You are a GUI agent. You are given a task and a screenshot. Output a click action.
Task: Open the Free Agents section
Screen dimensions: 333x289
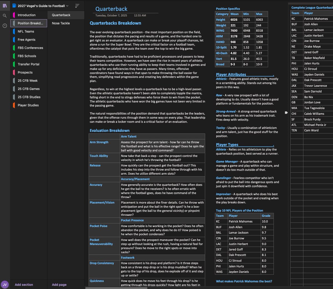click(x=29, y=40)
